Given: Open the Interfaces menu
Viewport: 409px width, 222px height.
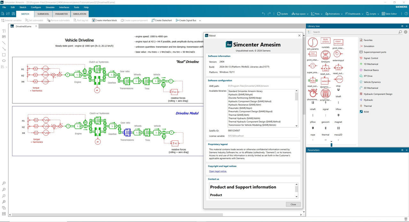Looking at the screenshot, I should [x=64, y=7].
